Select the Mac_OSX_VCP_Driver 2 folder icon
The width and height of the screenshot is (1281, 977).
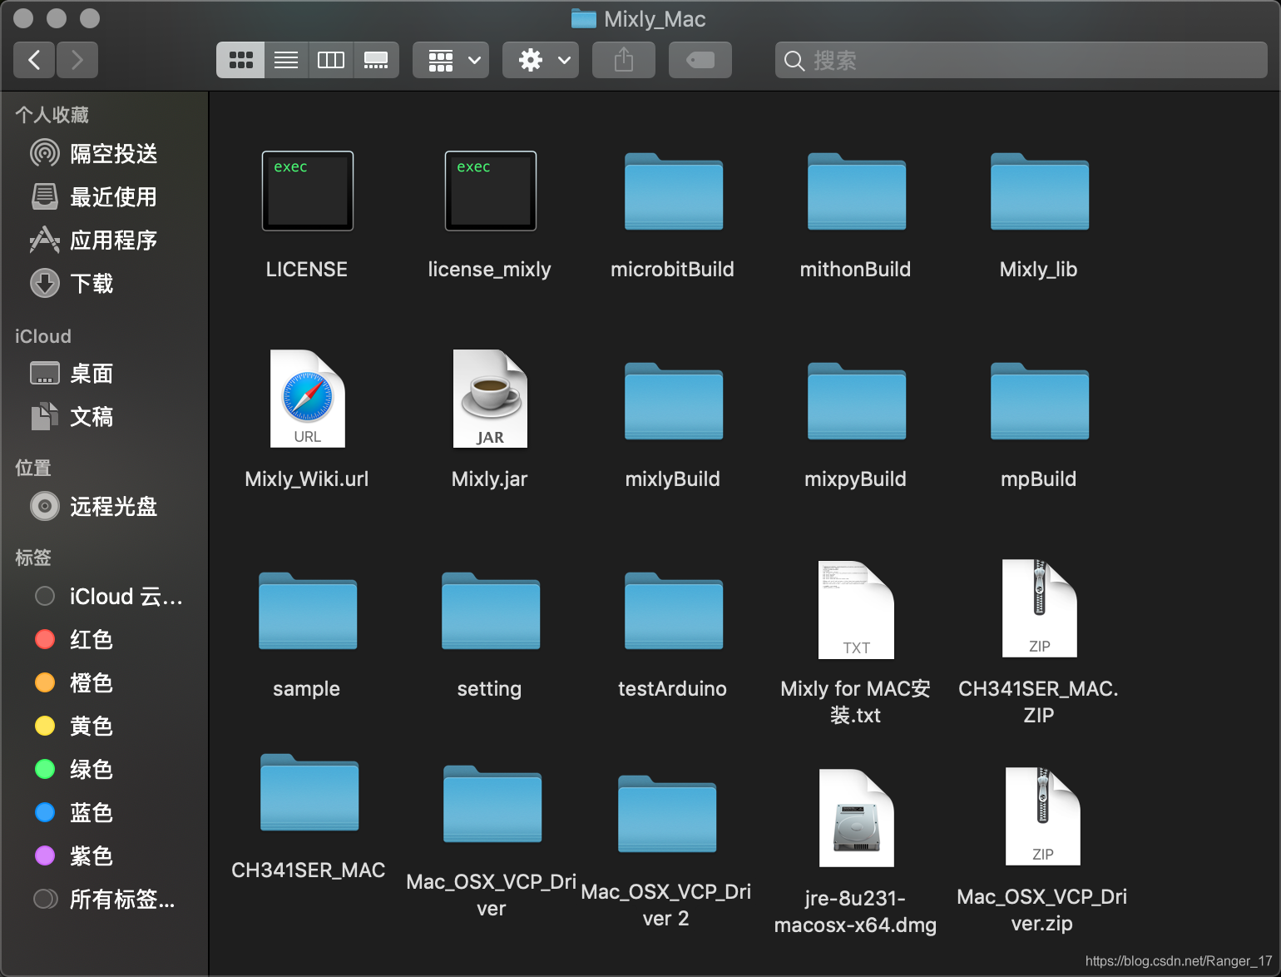(x=667, y=814)
